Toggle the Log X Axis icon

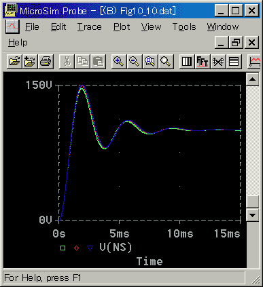[x=187, y=61]
